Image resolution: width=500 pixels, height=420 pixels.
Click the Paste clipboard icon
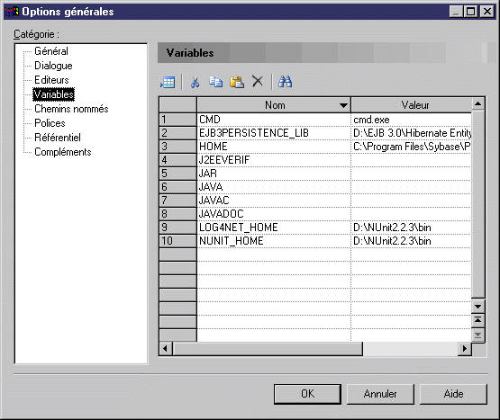click(237, 82)
